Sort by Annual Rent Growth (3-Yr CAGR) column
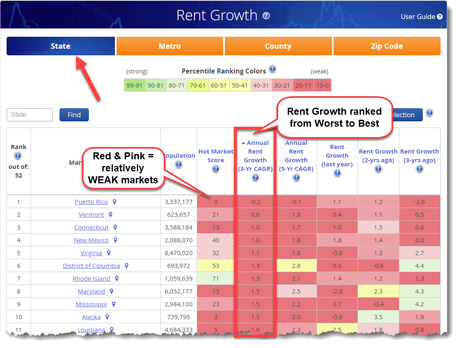The width and height of the screenshot is (458, 348). pos(255,156)
